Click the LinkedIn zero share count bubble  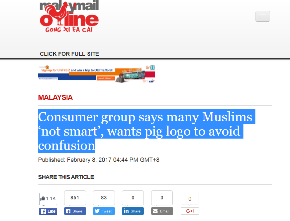click(x=133, y=198)
